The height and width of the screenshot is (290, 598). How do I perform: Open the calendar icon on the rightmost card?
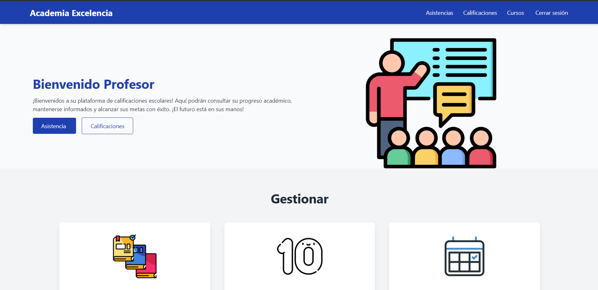[464, 256]
